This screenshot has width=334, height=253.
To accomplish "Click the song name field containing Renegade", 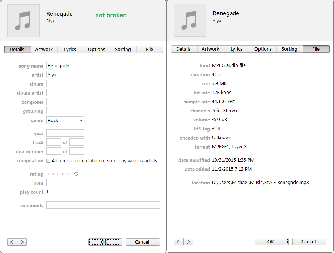I will 103,65.
